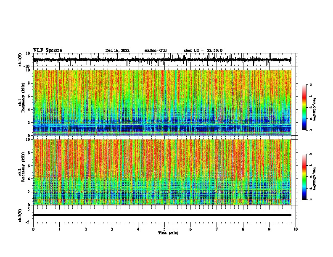
Task: Click the ch.1 'Frequency (kHz)' axis label
Action: pyautogui.click(x=24, y=97)
